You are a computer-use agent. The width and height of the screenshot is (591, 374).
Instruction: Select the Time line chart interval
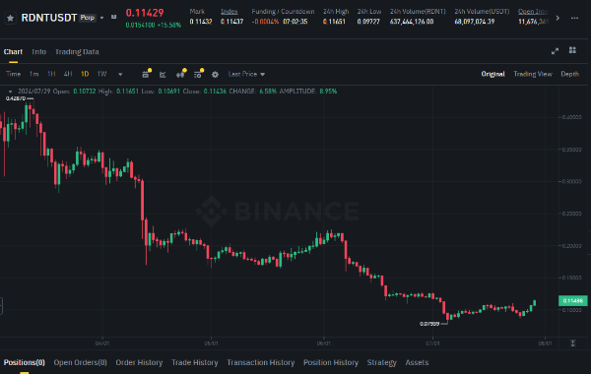tap(13, 74)
